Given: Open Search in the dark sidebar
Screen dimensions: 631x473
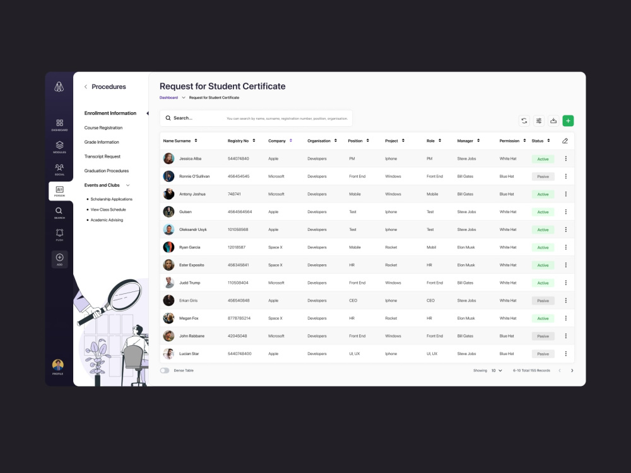Looking at the screenshot, I should click(59, 213).
